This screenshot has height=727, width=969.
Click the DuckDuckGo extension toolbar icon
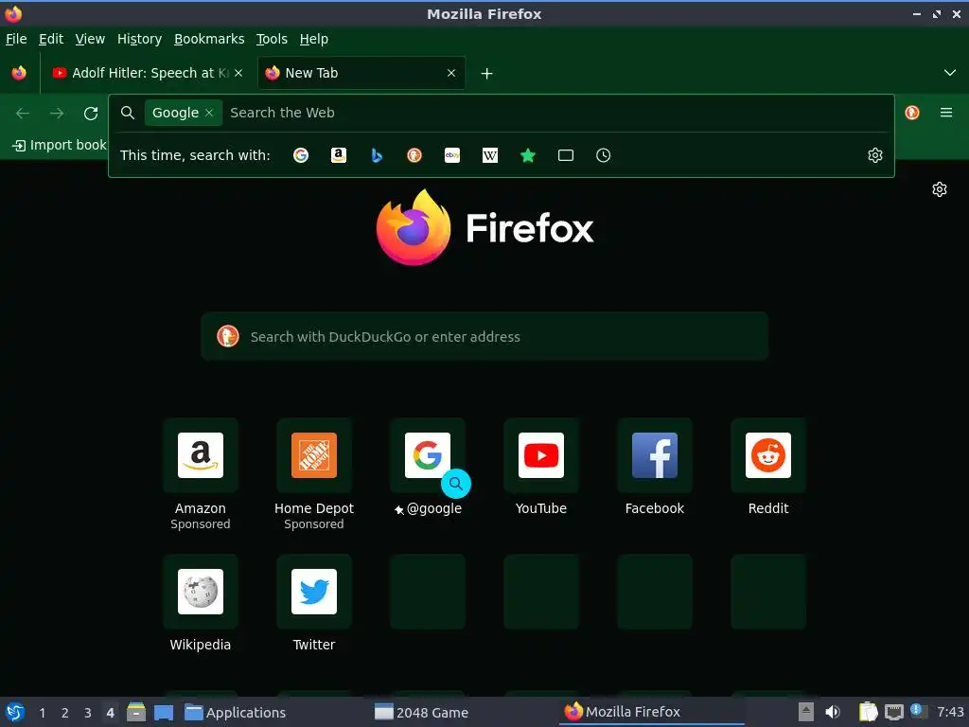(x=912, y=113)
